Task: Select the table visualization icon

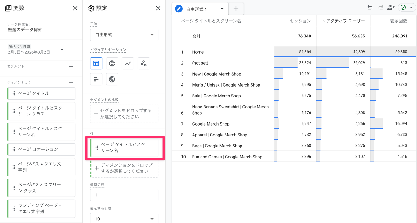Action: coord(96,63)
